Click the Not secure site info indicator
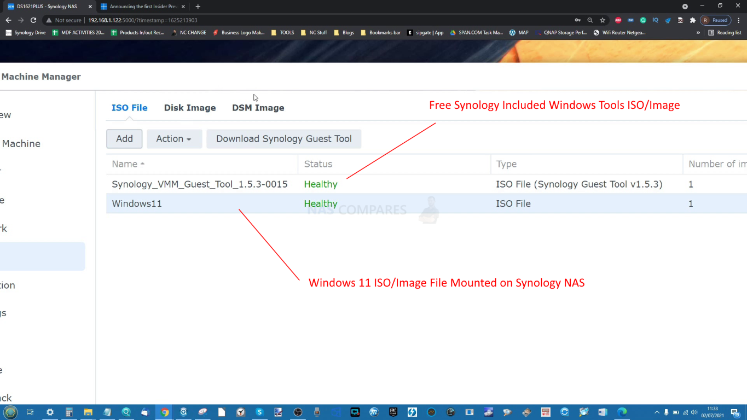This screenshot has width=747, height=420. (x=64, y=20)
